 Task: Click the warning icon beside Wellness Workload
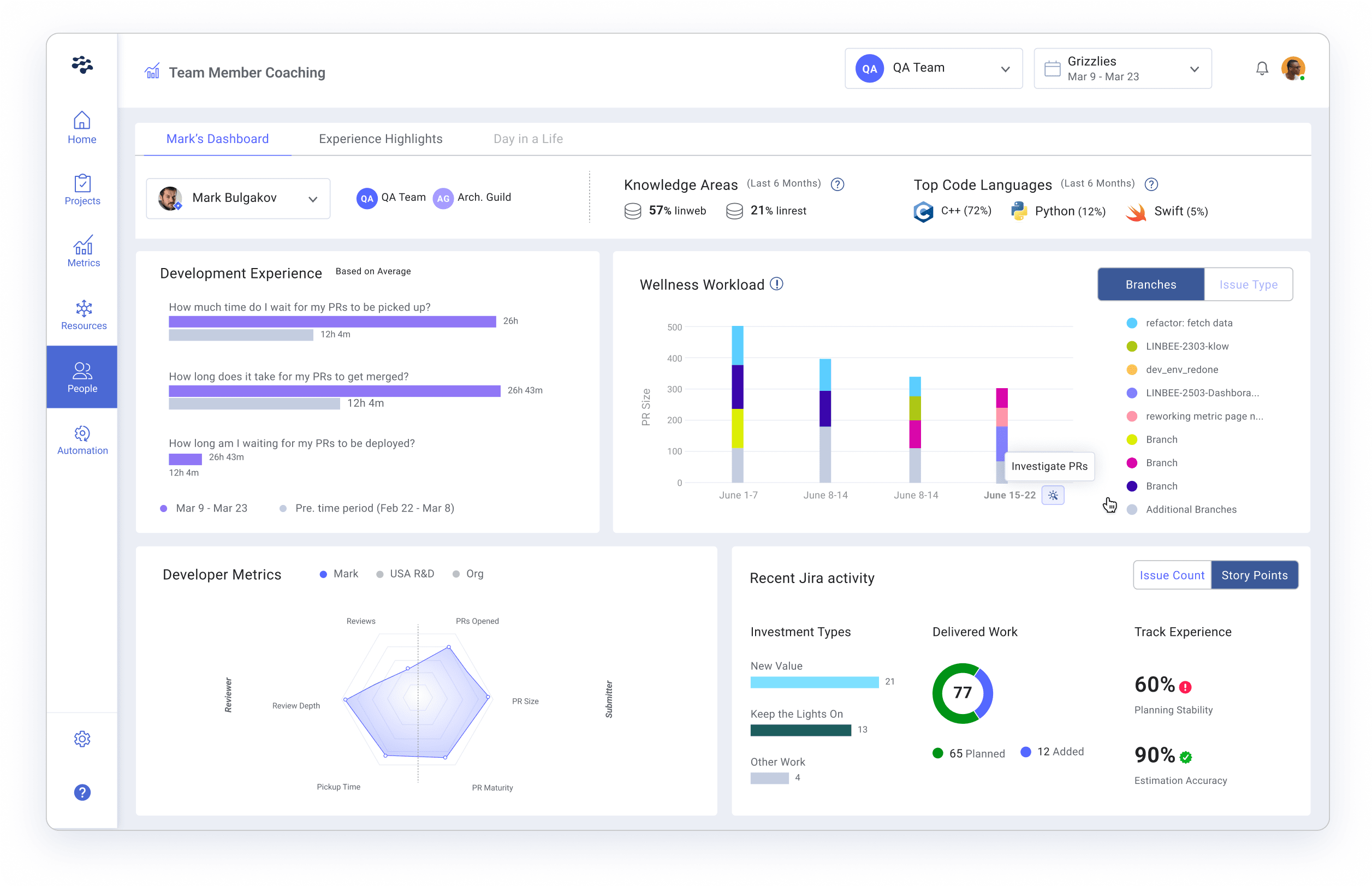[776, 284]
